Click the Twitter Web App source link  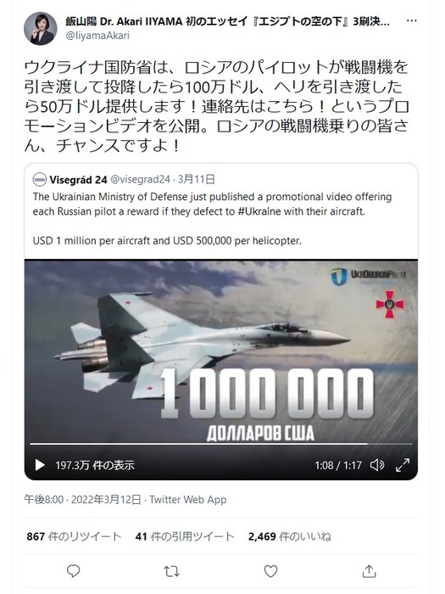coord(188,500)
